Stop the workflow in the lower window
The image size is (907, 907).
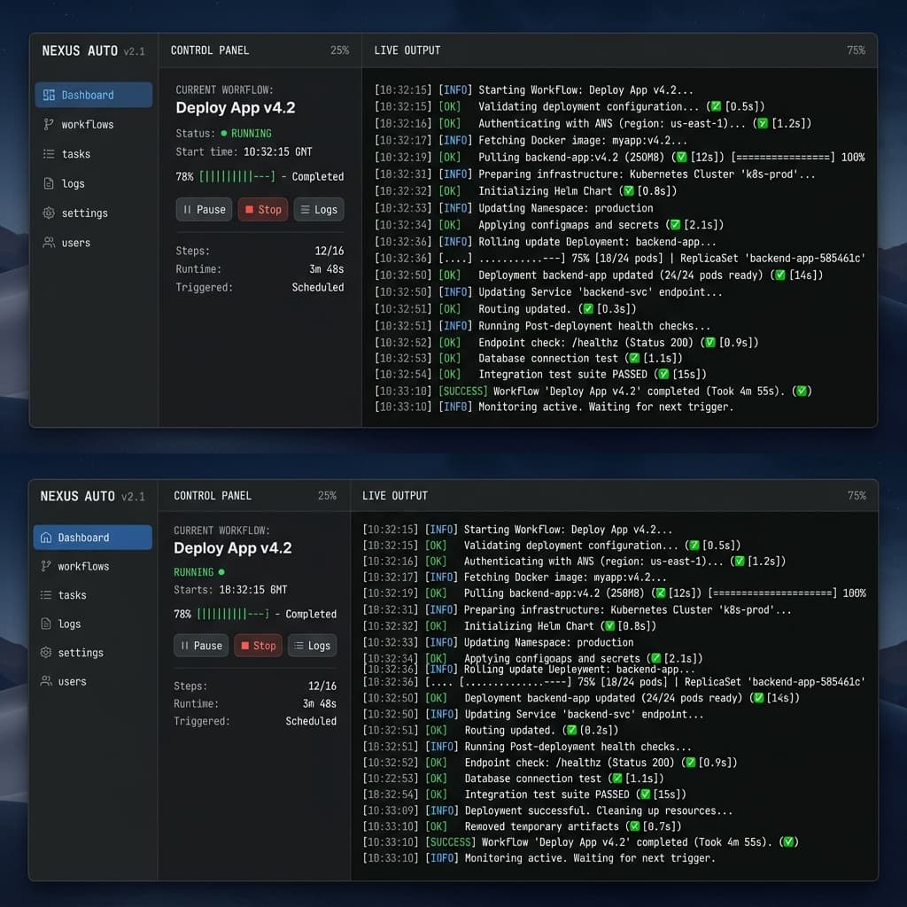258,646
